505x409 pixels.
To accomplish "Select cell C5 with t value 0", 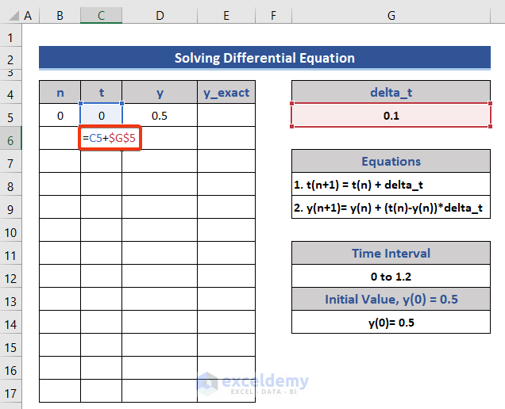I will coord(101,116).
